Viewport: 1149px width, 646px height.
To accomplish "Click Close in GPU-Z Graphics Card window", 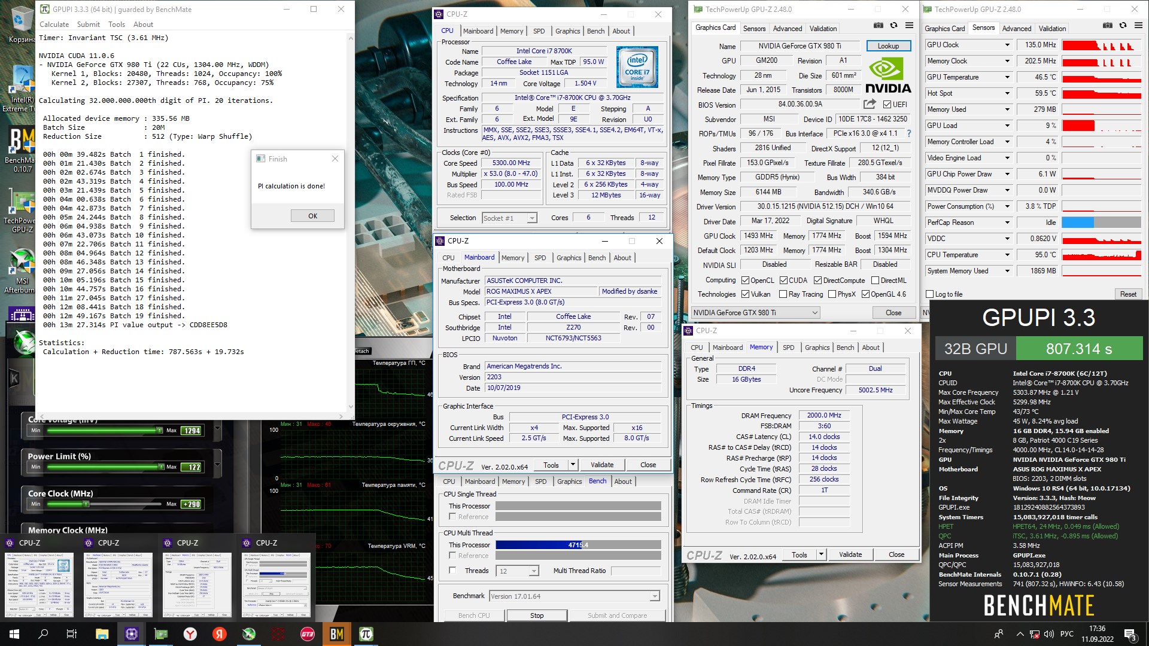I will (x=893, y=313).
